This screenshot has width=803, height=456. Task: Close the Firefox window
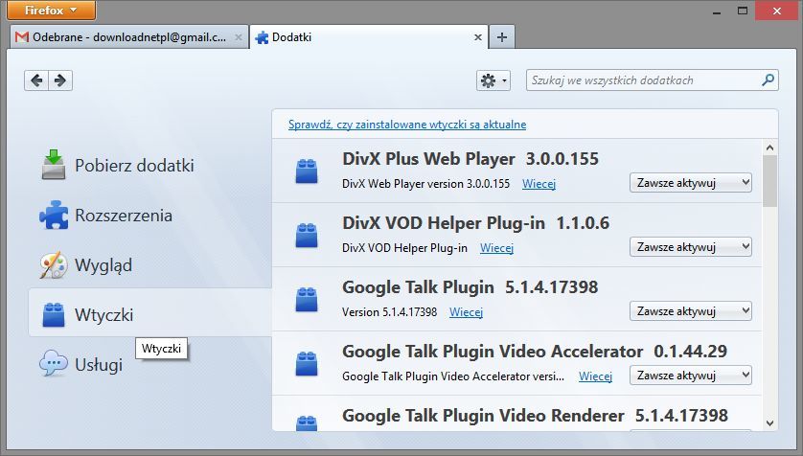[777, 11]
